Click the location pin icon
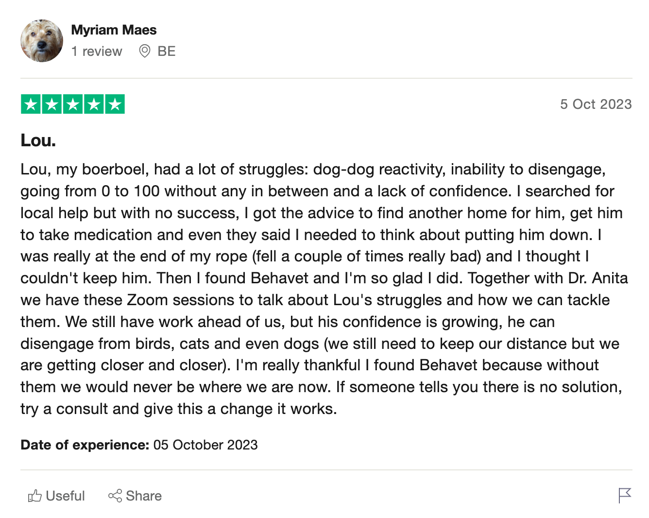 (x=144, y=51)
